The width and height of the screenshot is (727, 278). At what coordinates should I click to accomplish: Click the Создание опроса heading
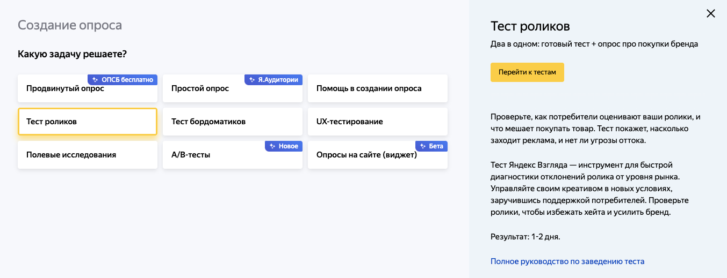tap(70, 25)
